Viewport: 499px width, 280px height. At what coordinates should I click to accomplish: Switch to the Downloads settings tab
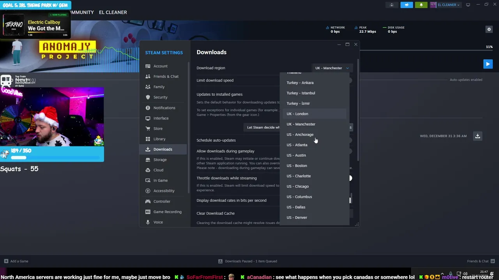(x=163, y=149)
